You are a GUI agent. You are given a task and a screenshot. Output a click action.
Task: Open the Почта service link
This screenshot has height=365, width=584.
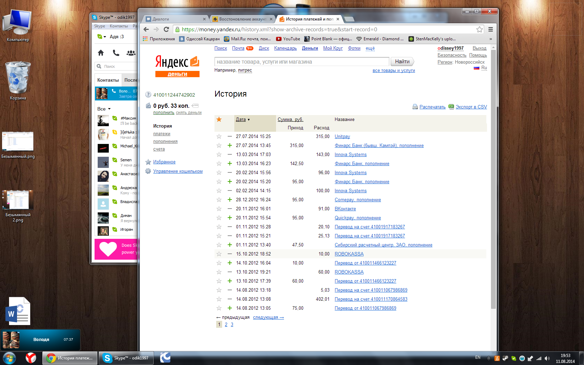238,48
